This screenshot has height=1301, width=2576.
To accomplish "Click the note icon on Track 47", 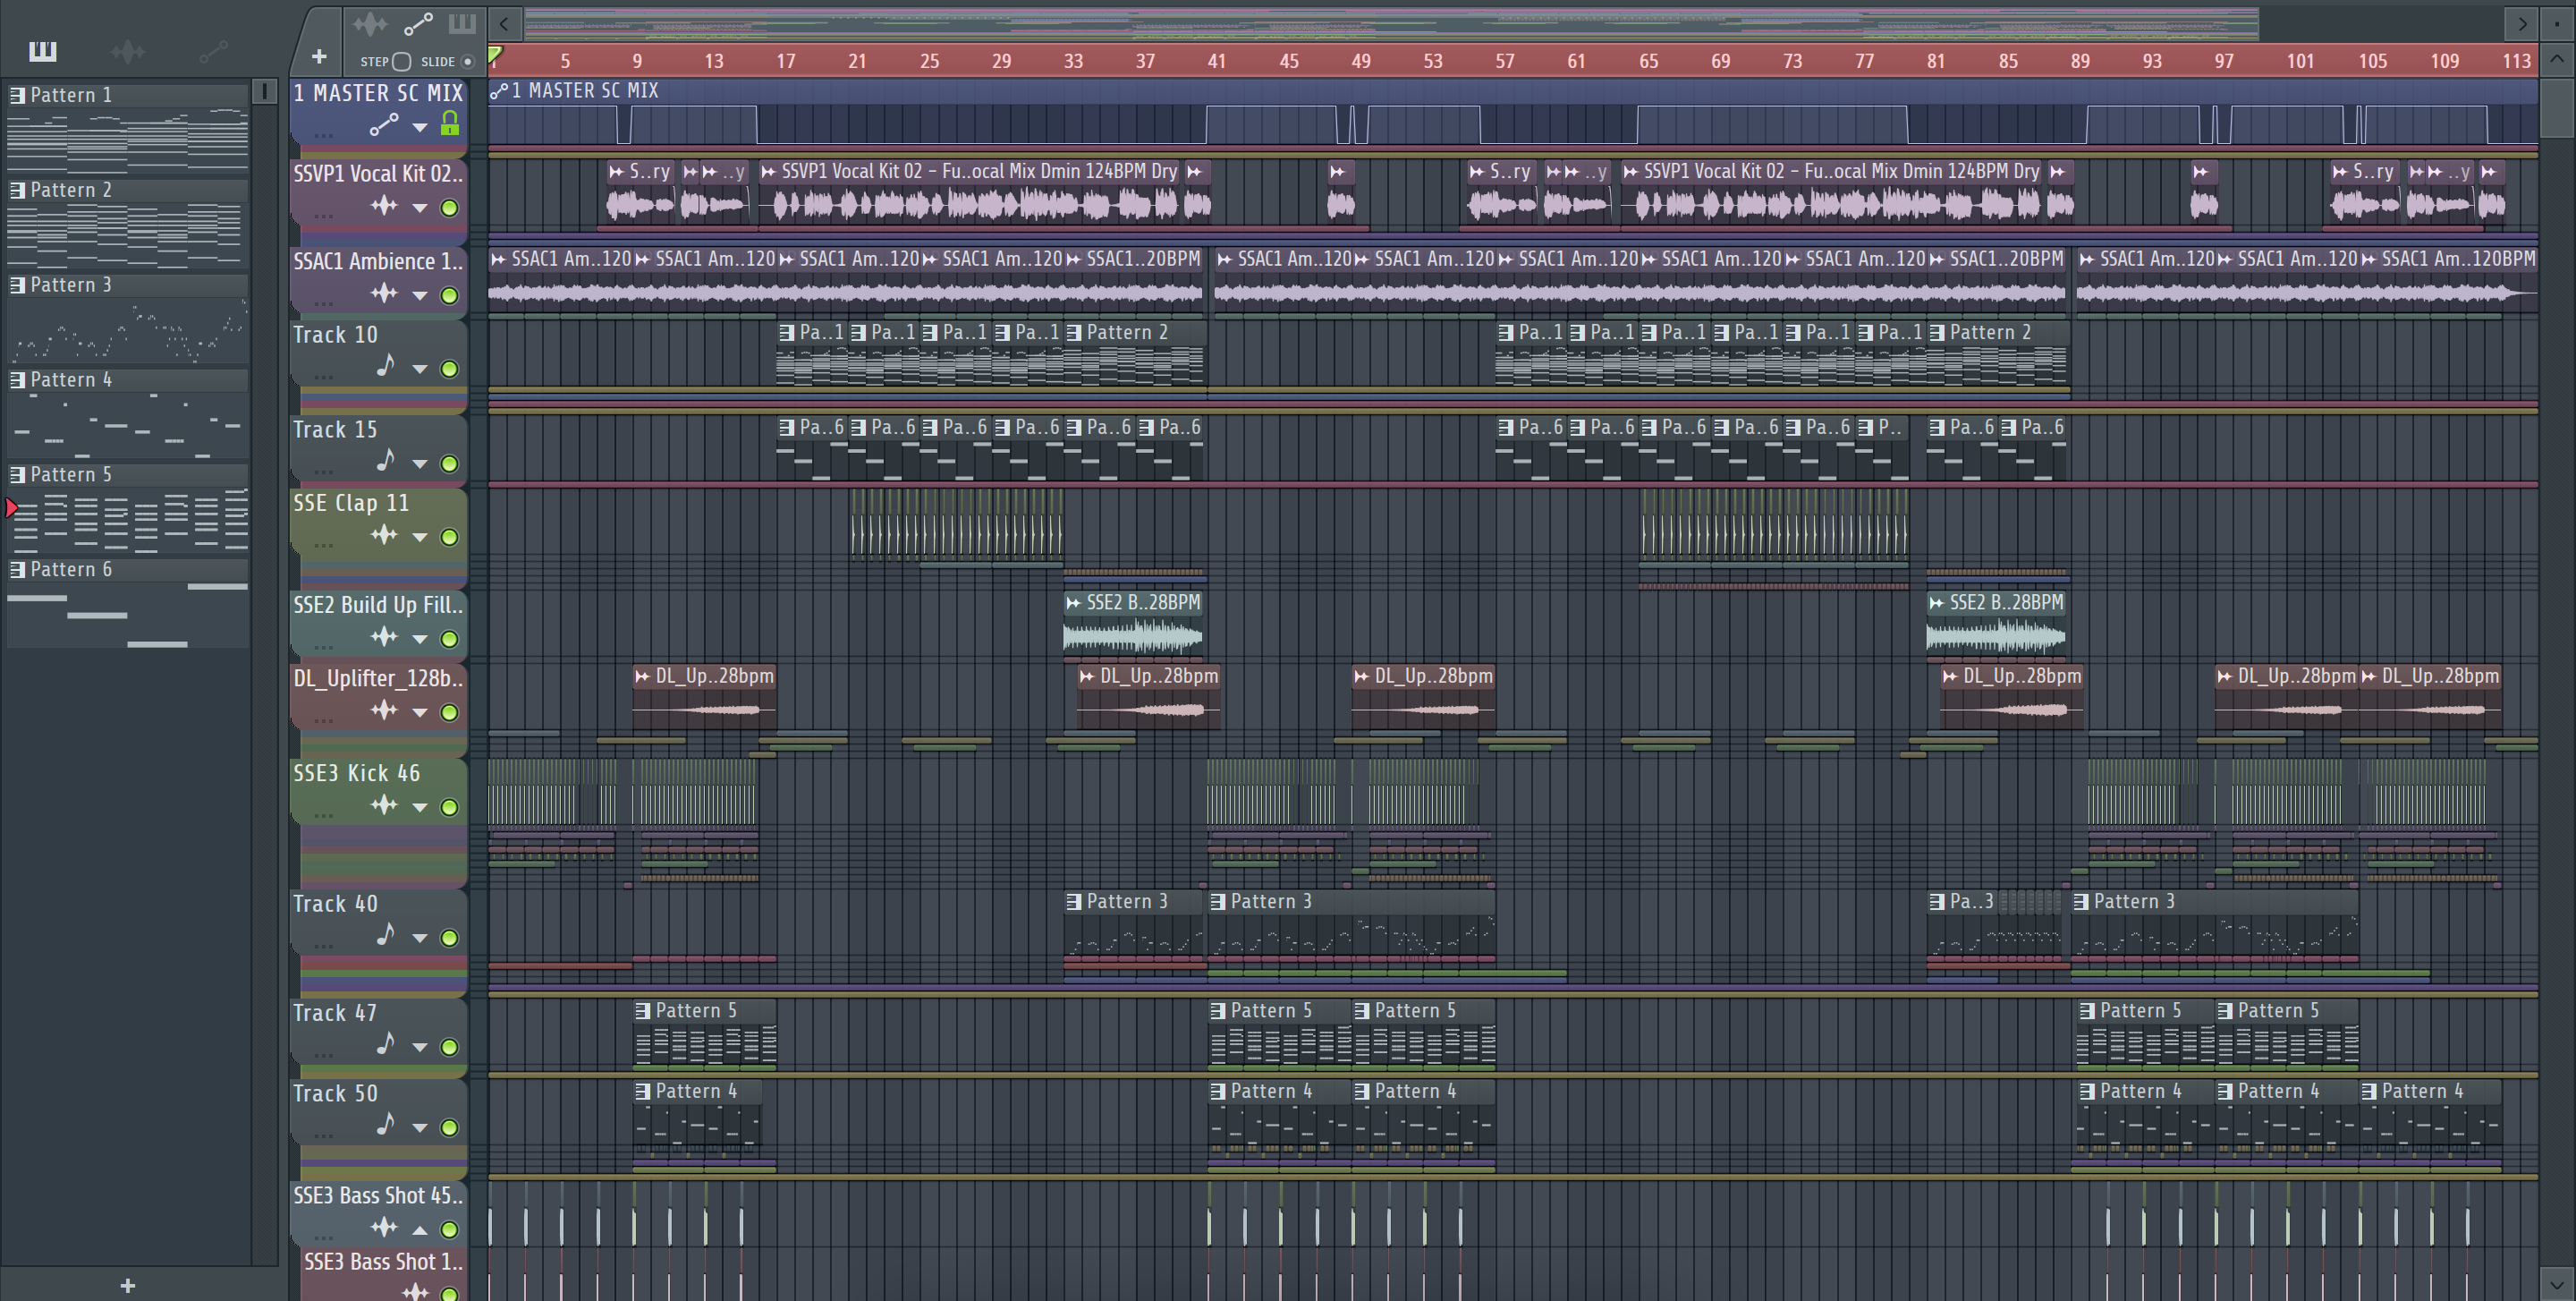I will pyautogui.click(x=385, y=1044).
